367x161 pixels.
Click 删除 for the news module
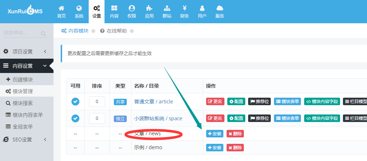pyautogui.click(x=235, y=134)
